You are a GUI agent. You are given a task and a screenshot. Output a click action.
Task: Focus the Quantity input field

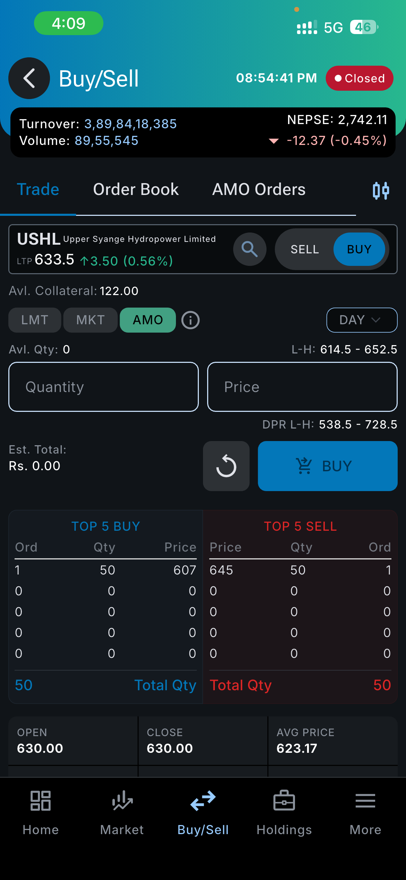click(103, 387)
